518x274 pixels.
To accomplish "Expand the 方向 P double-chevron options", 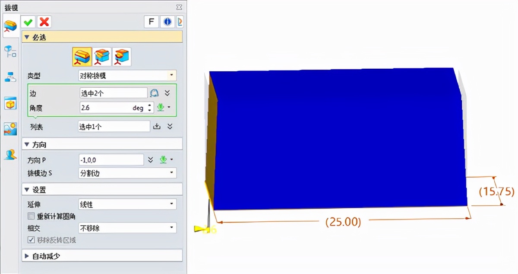I will 150,160.
